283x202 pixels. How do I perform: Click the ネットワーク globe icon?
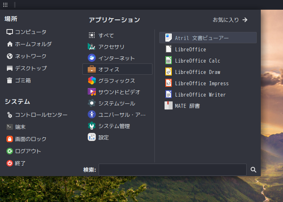point(10,56)
